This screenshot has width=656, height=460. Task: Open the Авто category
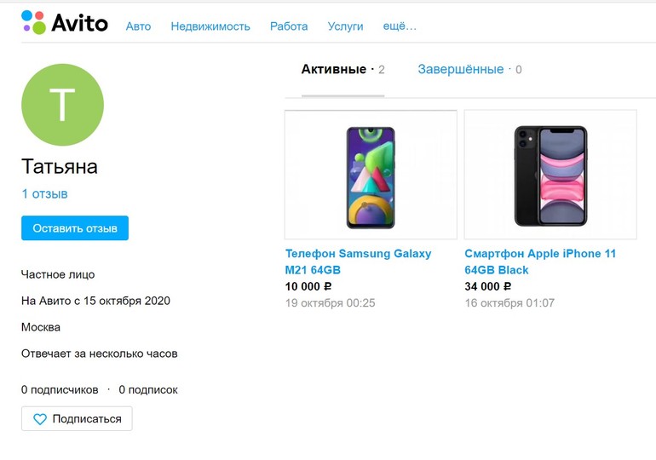coord(138,26)
